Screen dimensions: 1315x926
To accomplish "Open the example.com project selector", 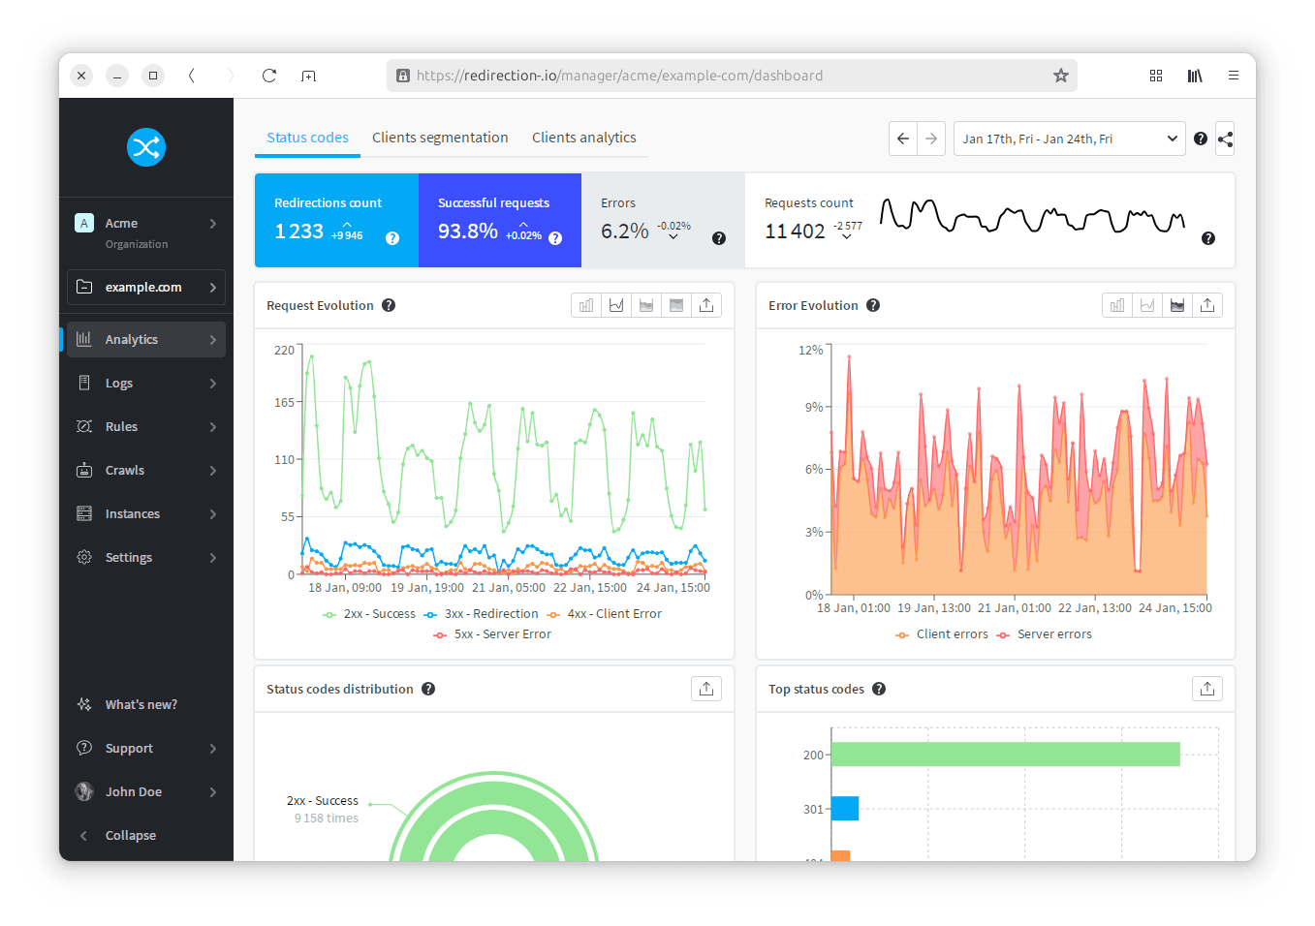I will pos(146,287).
